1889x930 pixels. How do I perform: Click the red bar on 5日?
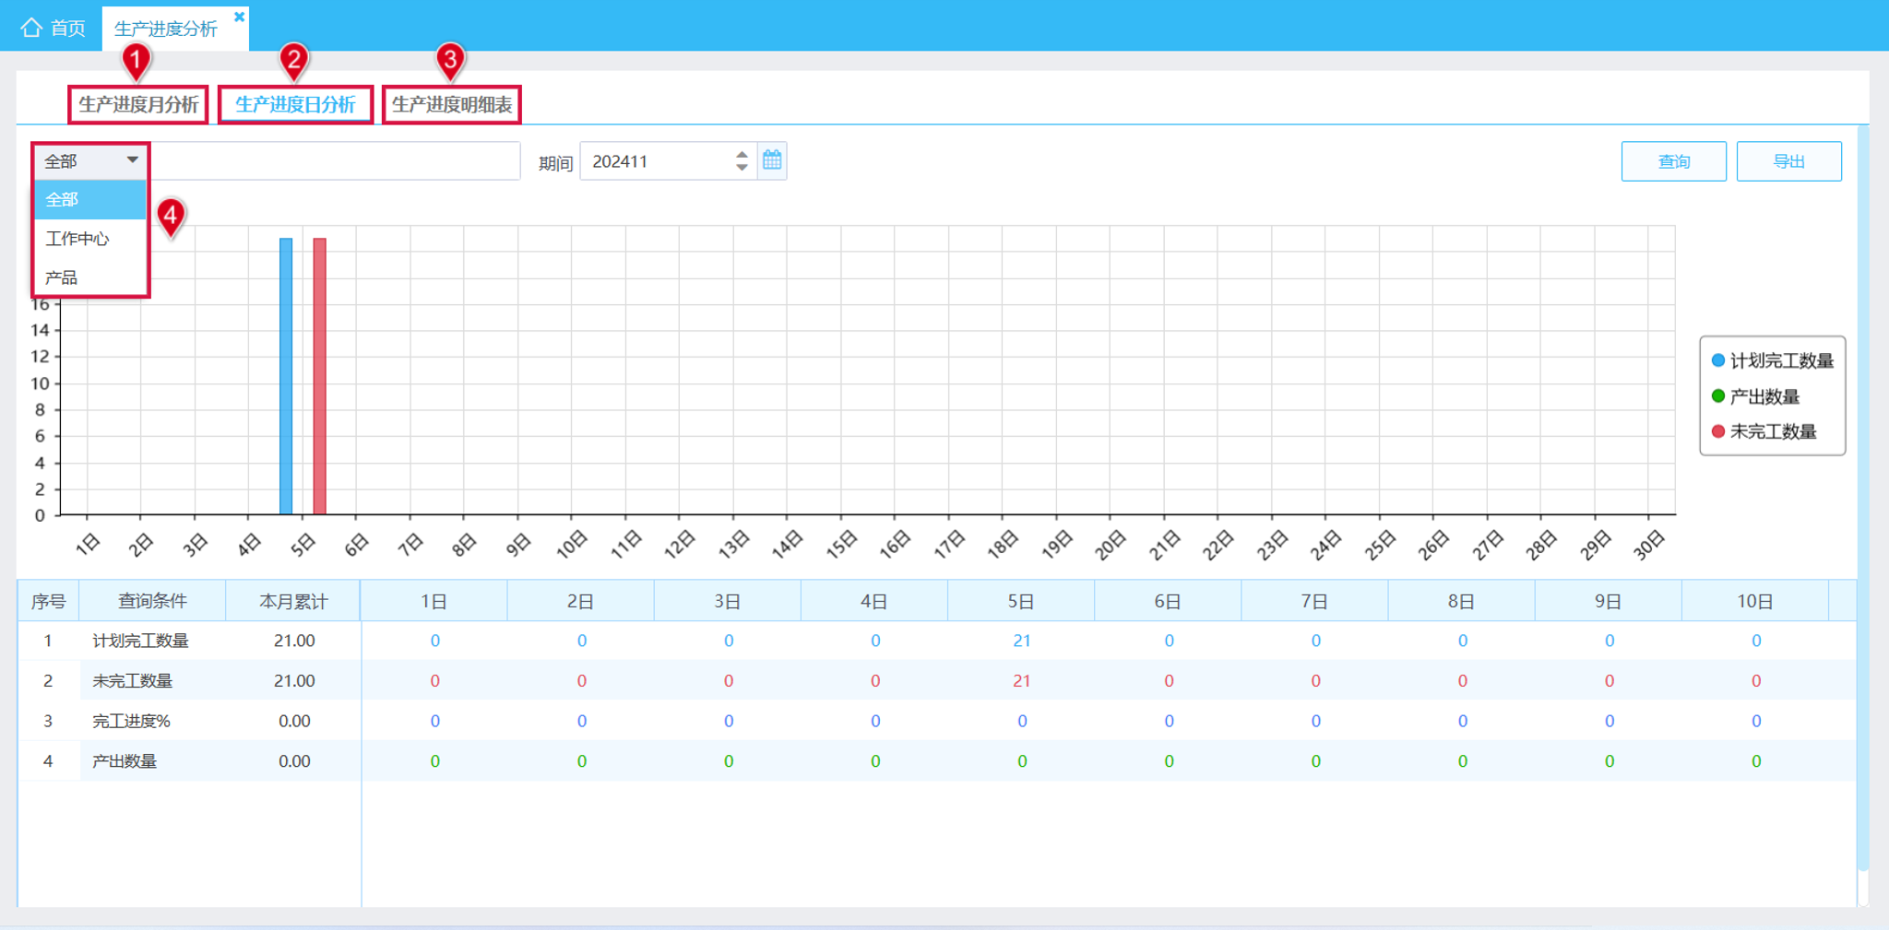pyautogui.click(x=319, y=376)
